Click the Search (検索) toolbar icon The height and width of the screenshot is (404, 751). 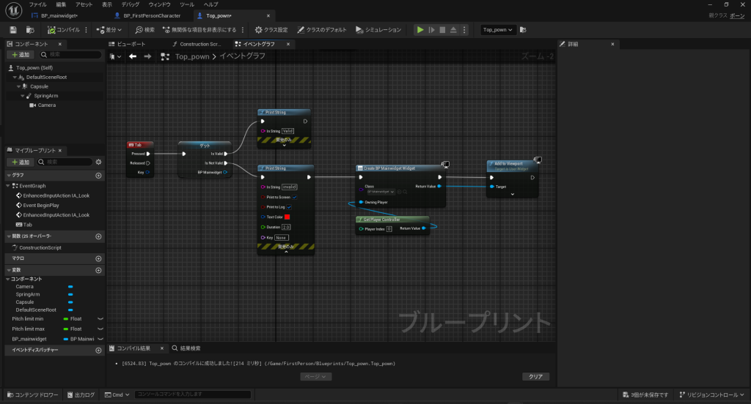(x=139, y=30)
